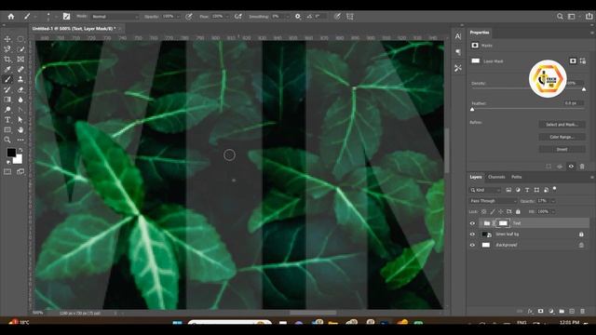Image resolution: width=596 pixels, height=335 pixels.
Task: Select the Blur tool
Action: coord(20,100)
